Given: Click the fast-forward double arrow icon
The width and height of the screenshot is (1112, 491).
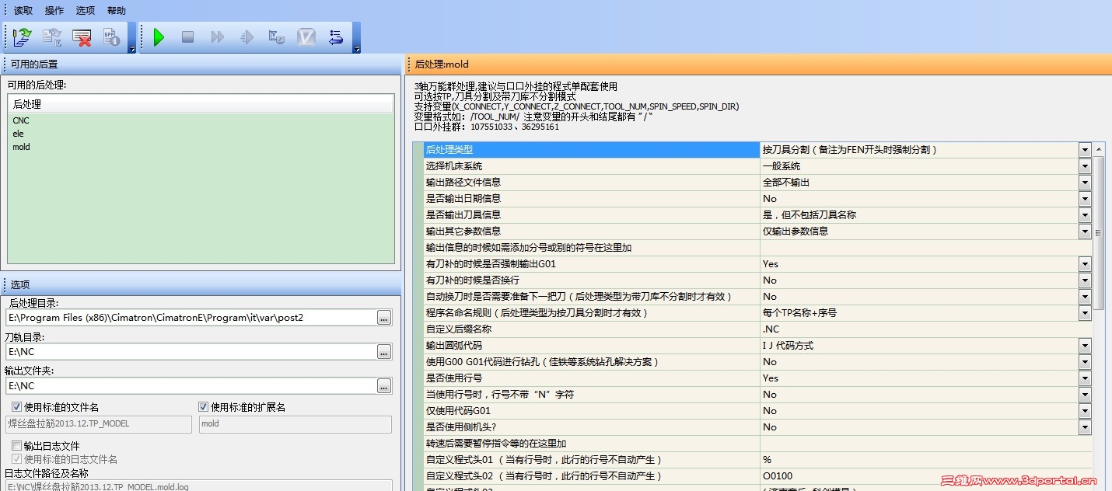Looking at the screenshot, I should pos(217,37).
